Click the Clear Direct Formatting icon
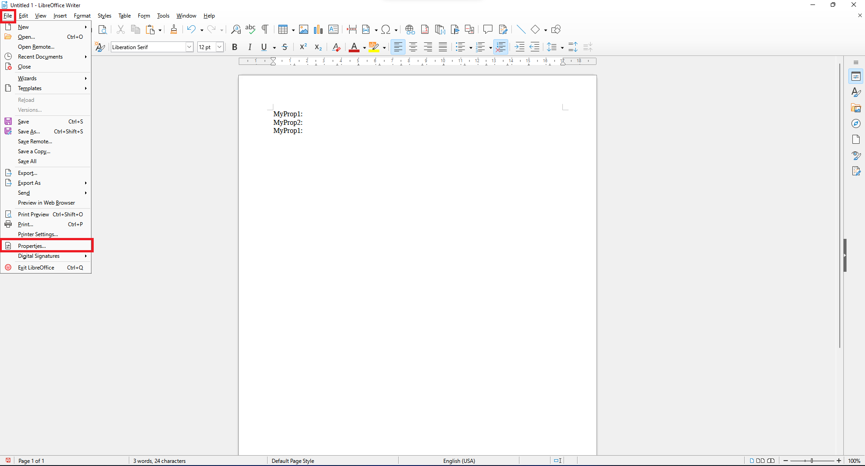This screenshot has width=865, height=466. point(336,47)
